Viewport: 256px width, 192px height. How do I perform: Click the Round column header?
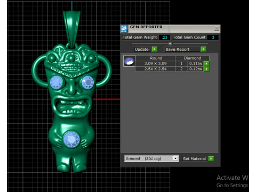pyautogui.click(x=156, y=58)
